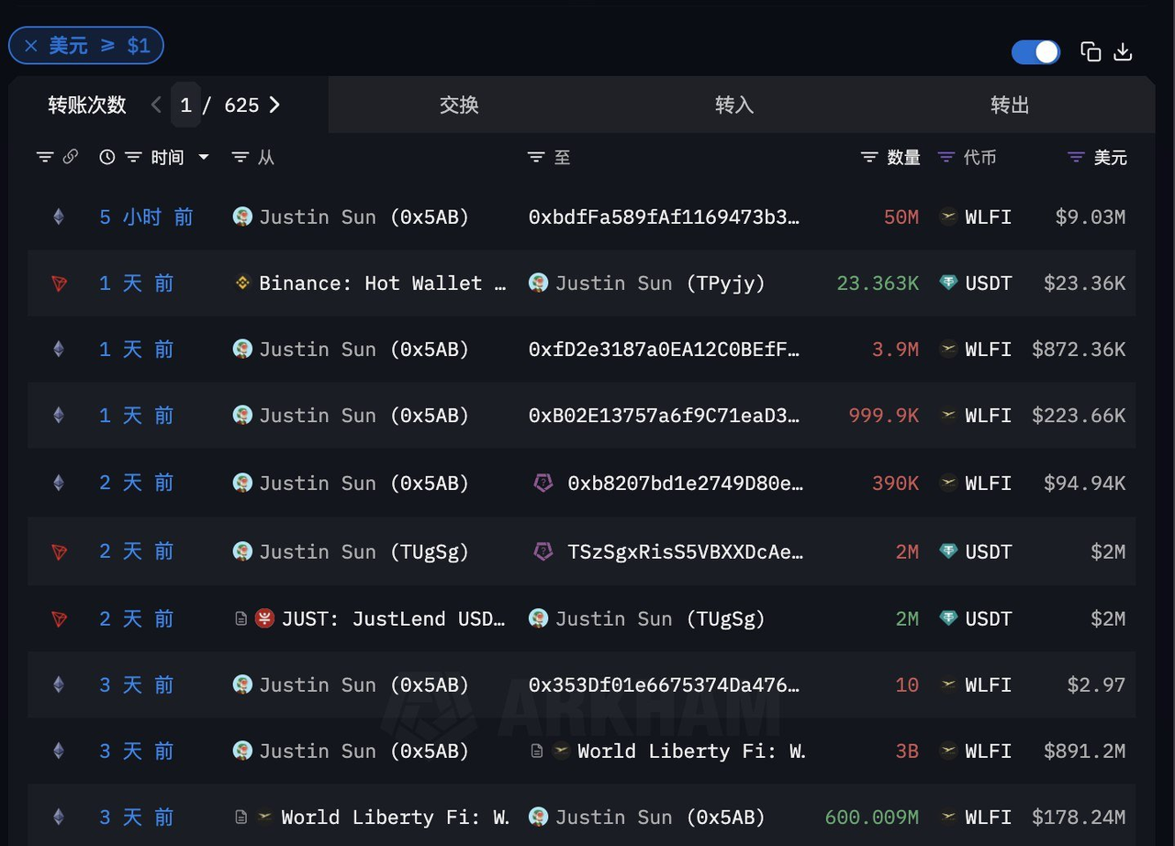Click the Tron icon in the TSzSgxRisS5 row

click(x=59, y=552)
